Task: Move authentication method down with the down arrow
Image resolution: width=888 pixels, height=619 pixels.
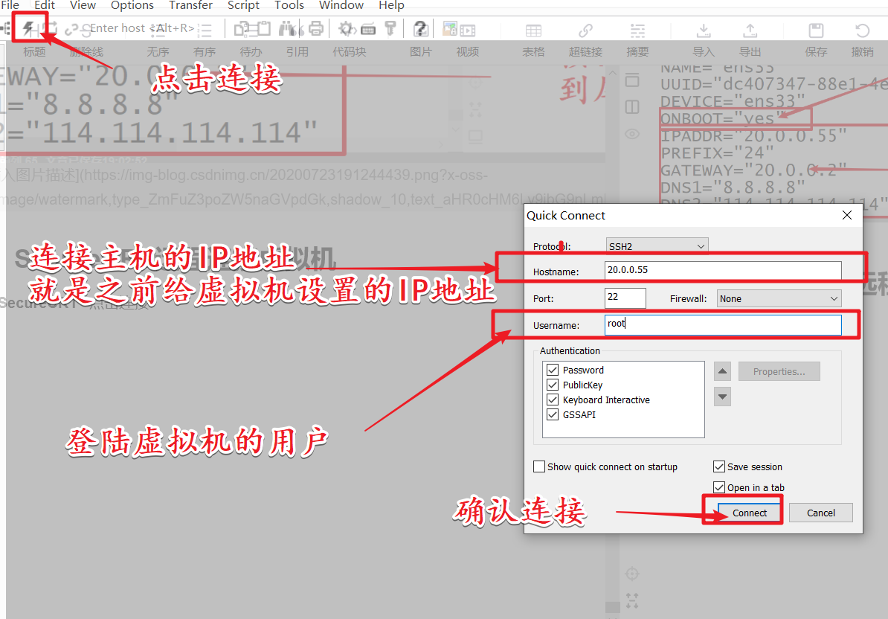Action: pyautogui.click(x=722, y=397)
